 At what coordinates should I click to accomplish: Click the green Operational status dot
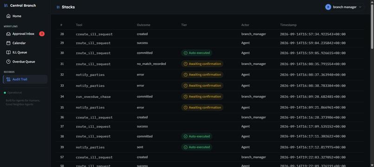click(5, 93)
